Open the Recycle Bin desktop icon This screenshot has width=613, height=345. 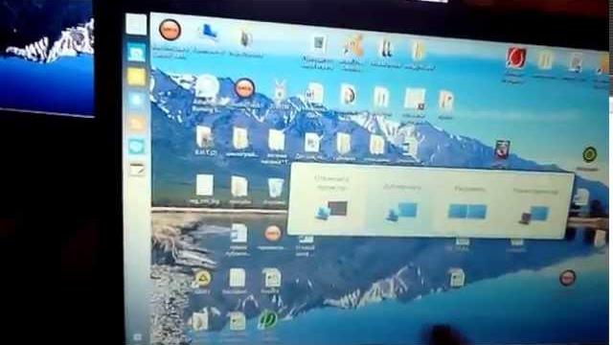(275, 188)
